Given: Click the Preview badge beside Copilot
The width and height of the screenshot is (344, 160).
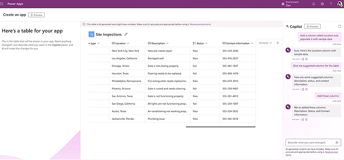Looking at the screenshot, I should (312, 26).
